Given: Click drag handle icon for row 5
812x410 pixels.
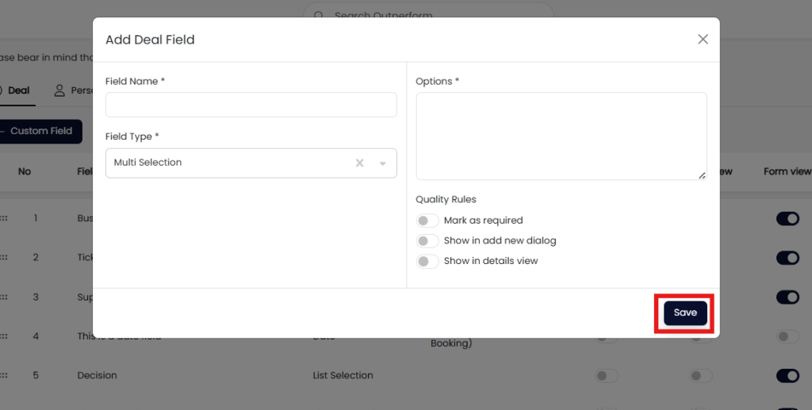Looking at the screenshot, I should coord(3,376).
